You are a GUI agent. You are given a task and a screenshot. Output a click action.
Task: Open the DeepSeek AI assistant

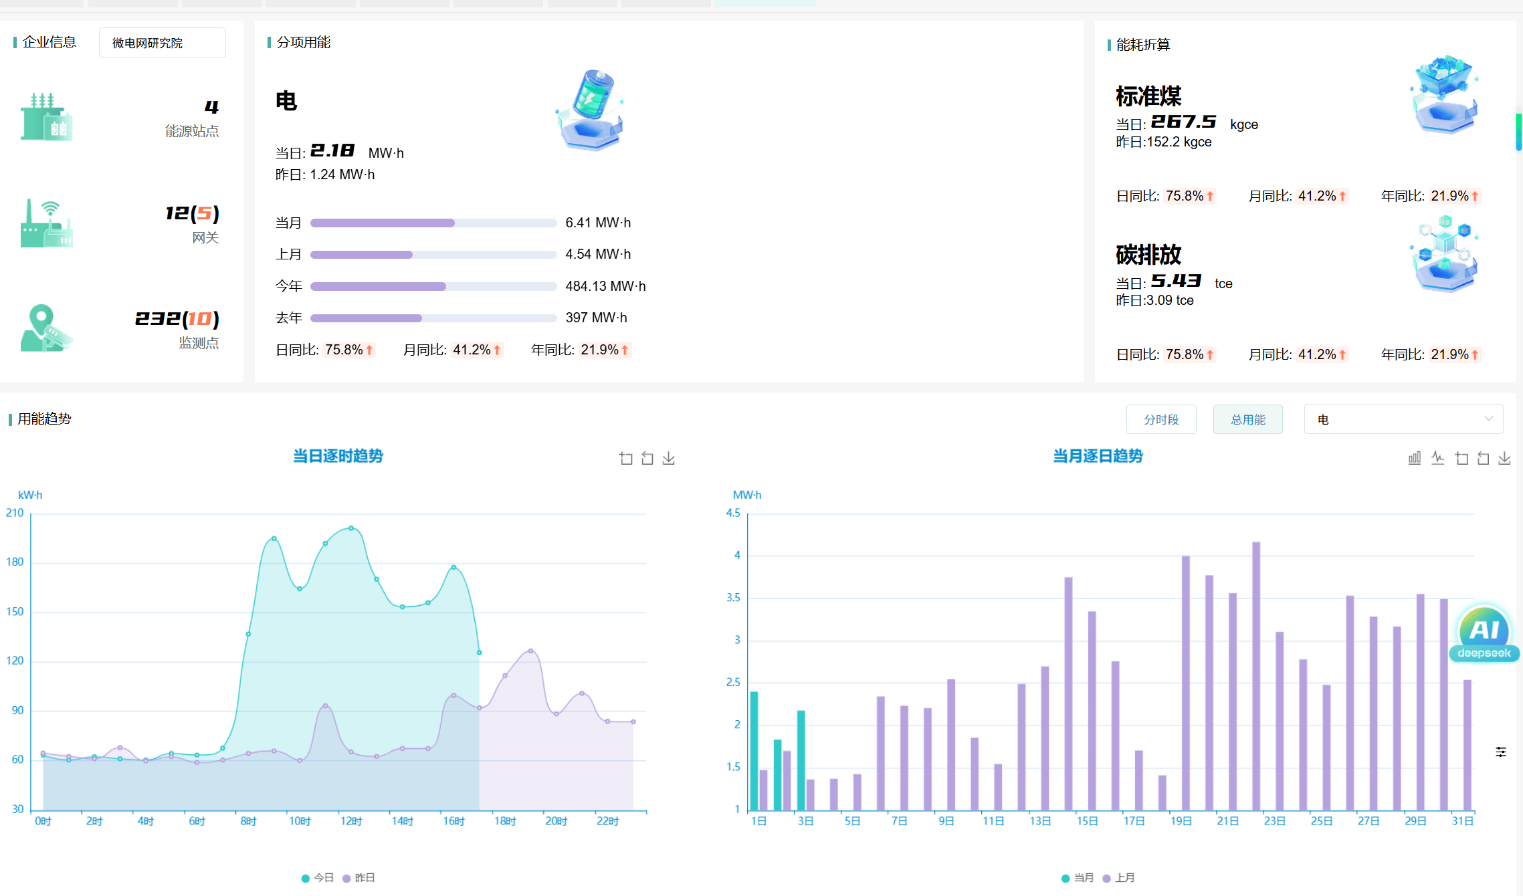(1484, 633)
